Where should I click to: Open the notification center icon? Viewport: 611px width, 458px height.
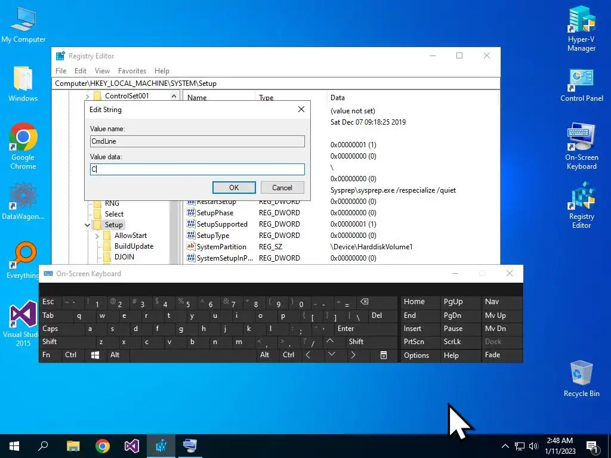coord(591,446)
